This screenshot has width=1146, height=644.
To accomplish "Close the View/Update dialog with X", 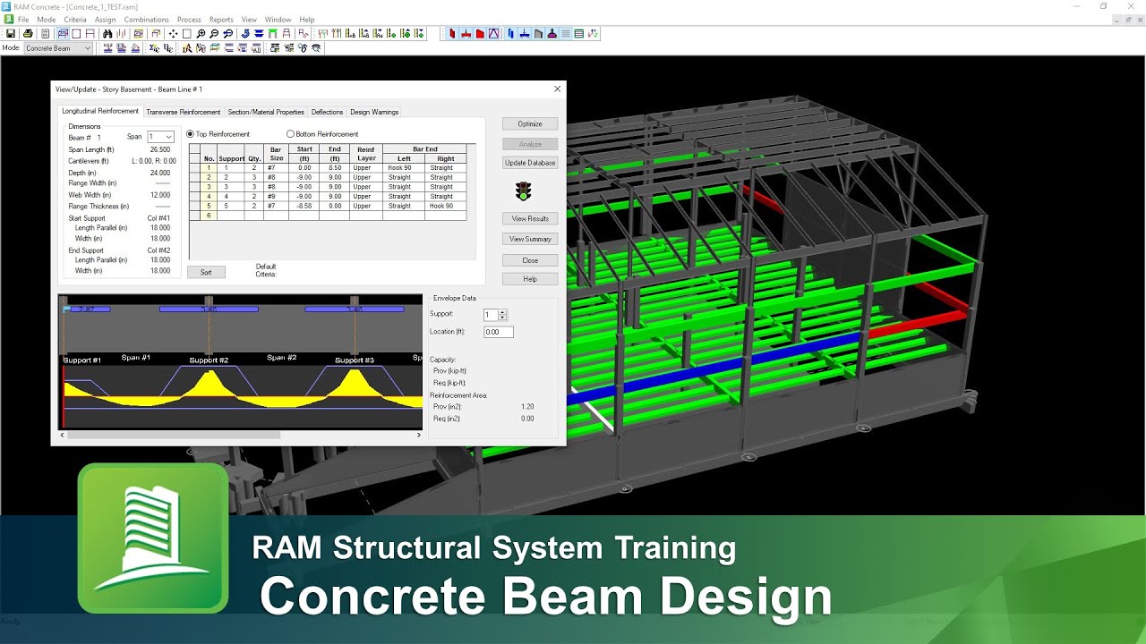I will coord(557,89).
